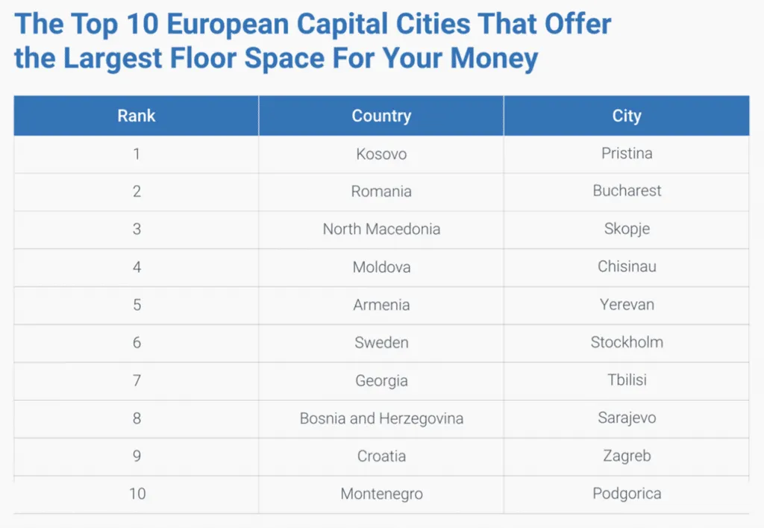Click the Country column header
This screenshot has width=764, height=528.
pos(381,116)
